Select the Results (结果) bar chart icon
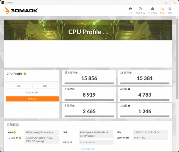The width and height of the screenshot is (179, 152). [x=162, y=9]
